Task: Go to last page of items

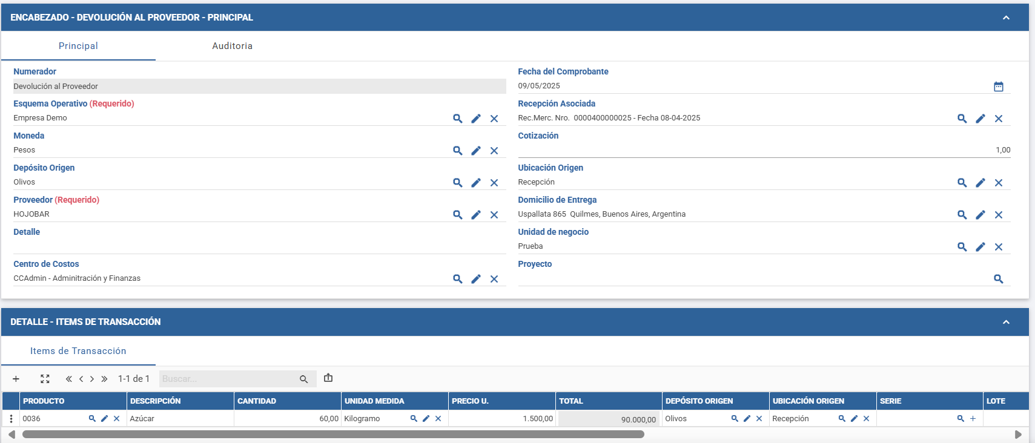Action: pos(104,379)
